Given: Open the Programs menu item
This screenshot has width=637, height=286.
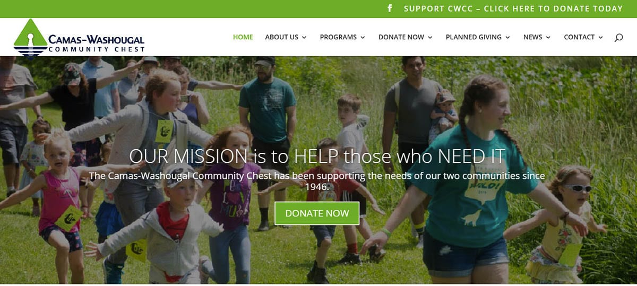Looking at the screenshot, I should tap(338, 37).
